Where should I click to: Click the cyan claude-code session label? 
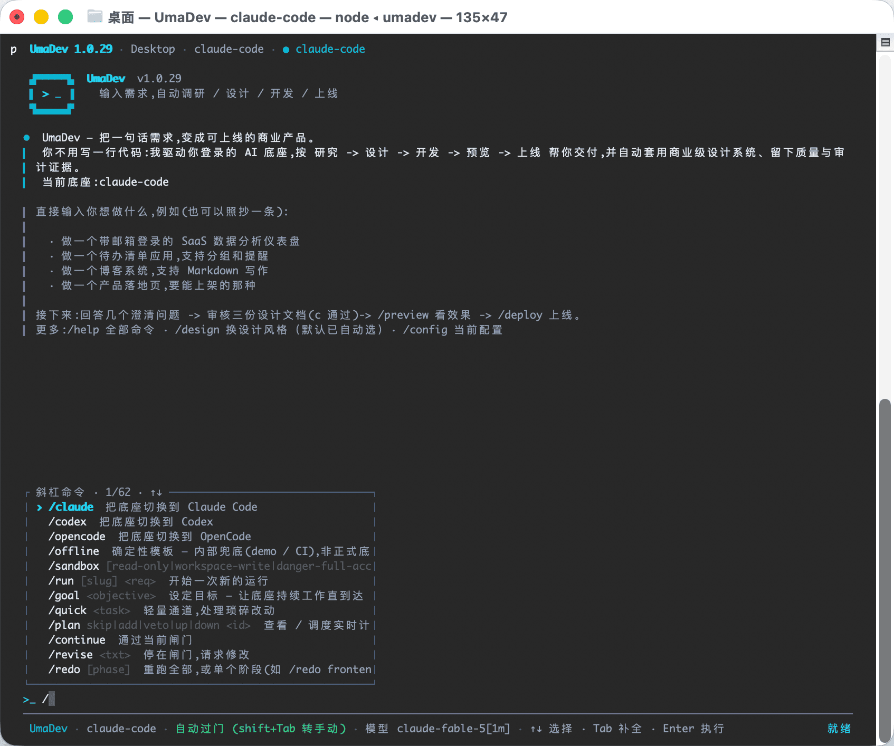(x=330, y=49)
